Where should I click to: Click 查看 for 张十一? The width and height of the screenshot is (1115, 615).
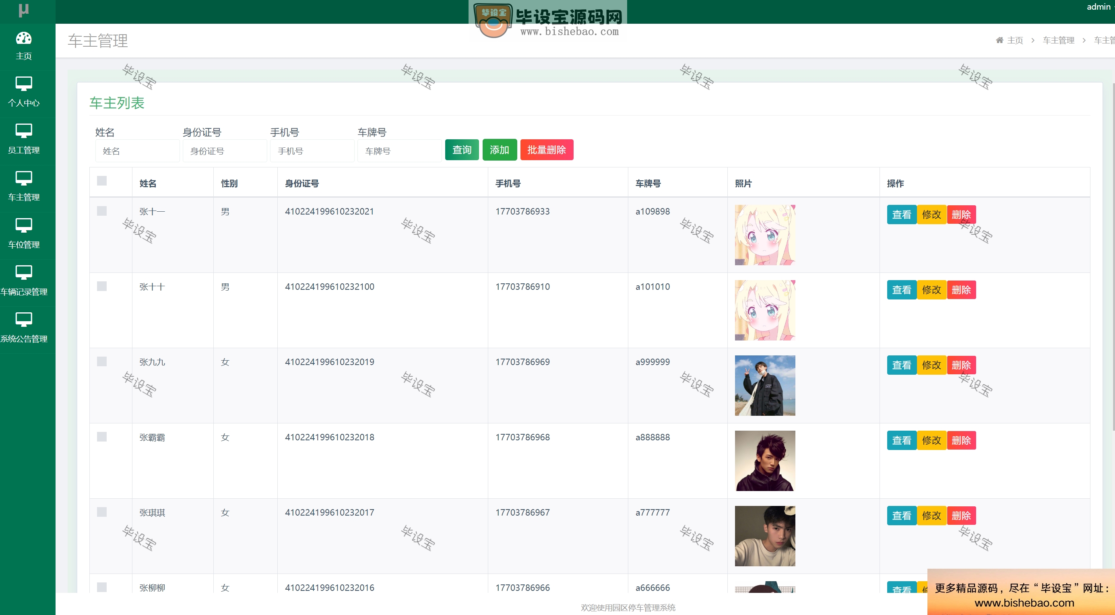click(902, 215)
